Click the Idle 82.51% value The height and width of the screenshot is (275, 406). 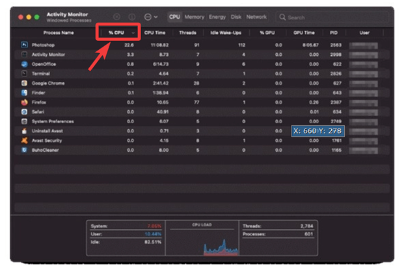coord(153,242)
